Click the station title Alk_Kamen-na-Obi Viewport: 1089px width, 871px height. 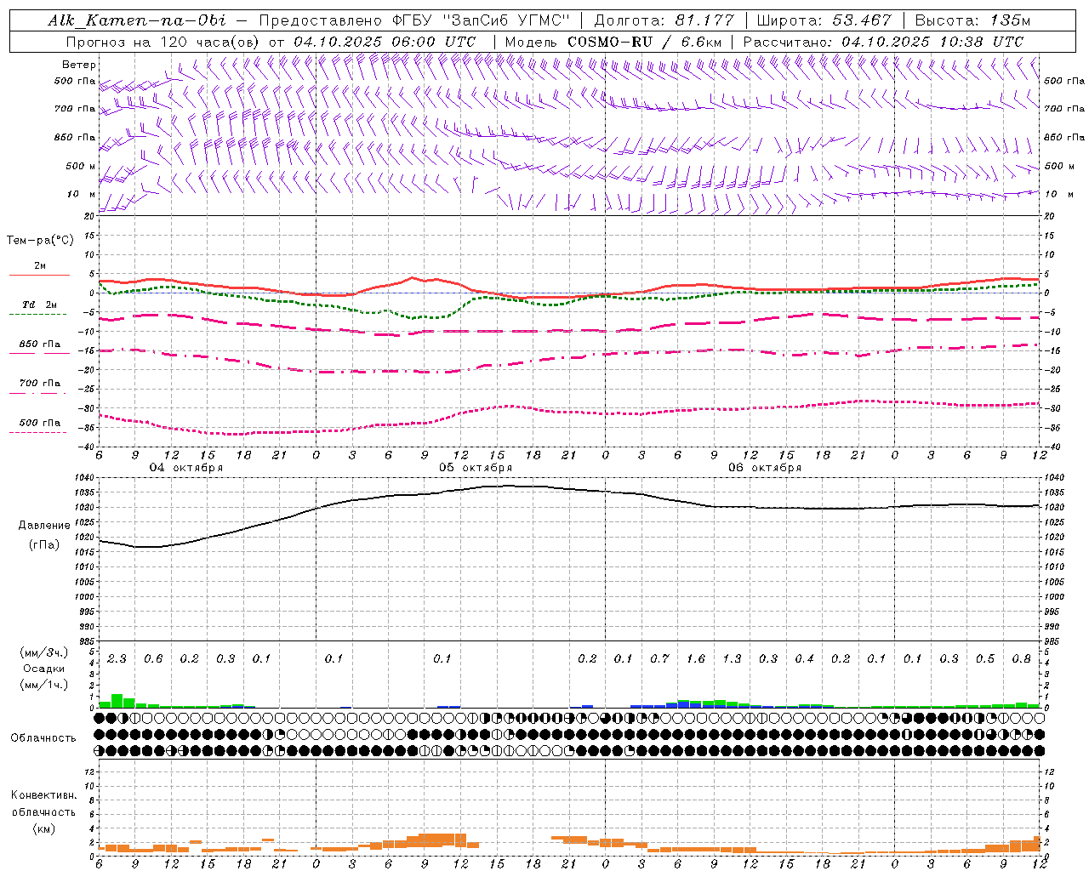click(x=137, y=20)
